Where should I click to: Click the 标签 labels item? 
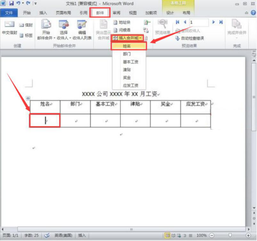coord(26,35)
